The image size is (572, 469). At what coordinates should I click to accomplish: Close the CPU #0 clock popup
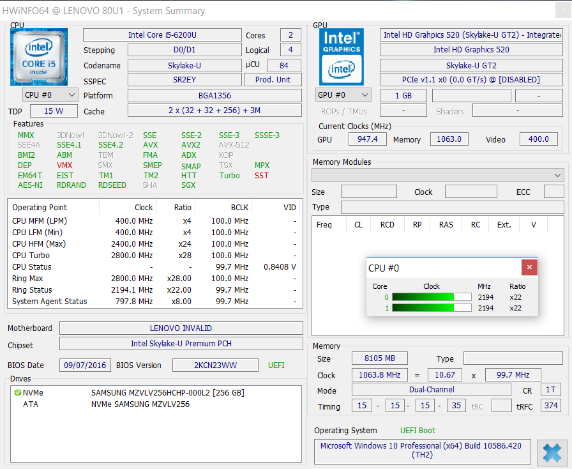pyautogui.click(x=529, y=267)
